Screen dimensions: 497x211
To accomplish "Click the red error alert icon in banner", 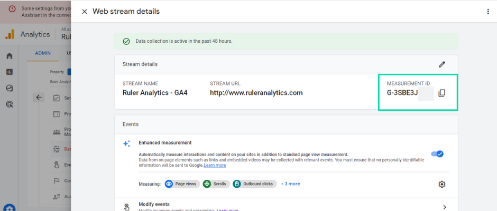I will 12,9.
